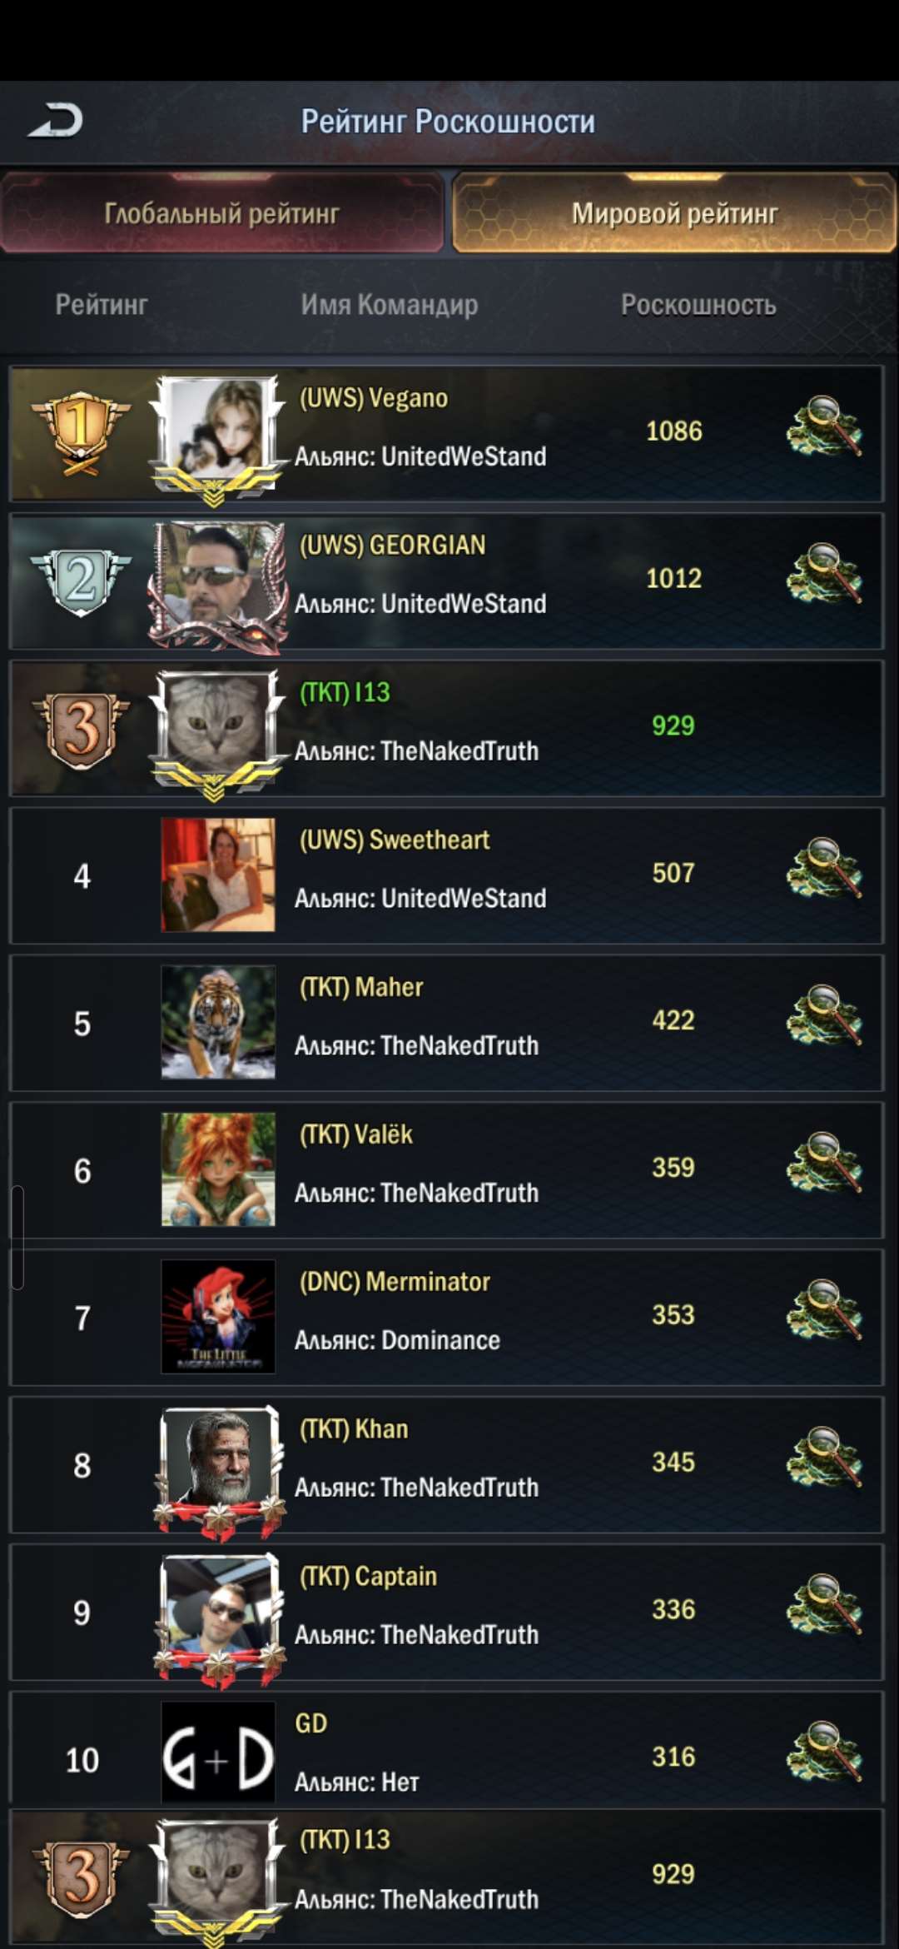
Task: Select the Мировой рейтинг tab
Action: pyautogui.click(x=674, y=213)
